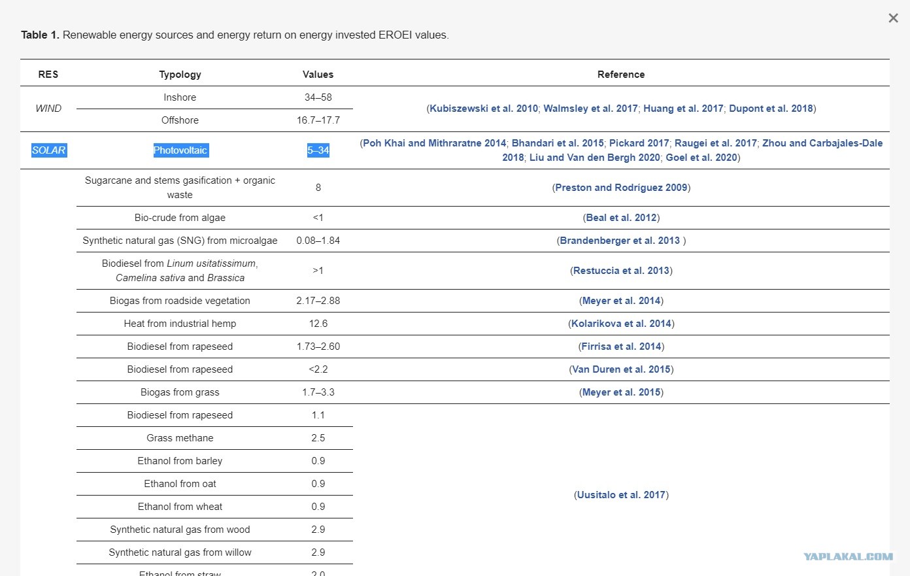This screenshot has width=910, height=576.
Task: Follow the Pickard 2017 citation link
Action: [x=639, y=143]
